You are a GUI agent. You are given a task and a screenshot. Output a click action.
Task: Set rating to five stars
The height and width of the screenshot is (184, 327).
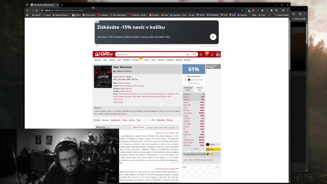click(201, 80)
